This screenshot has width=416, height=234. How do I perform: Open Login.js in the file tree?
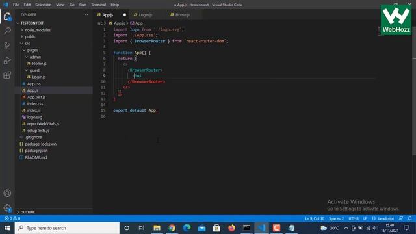(39, 77)
